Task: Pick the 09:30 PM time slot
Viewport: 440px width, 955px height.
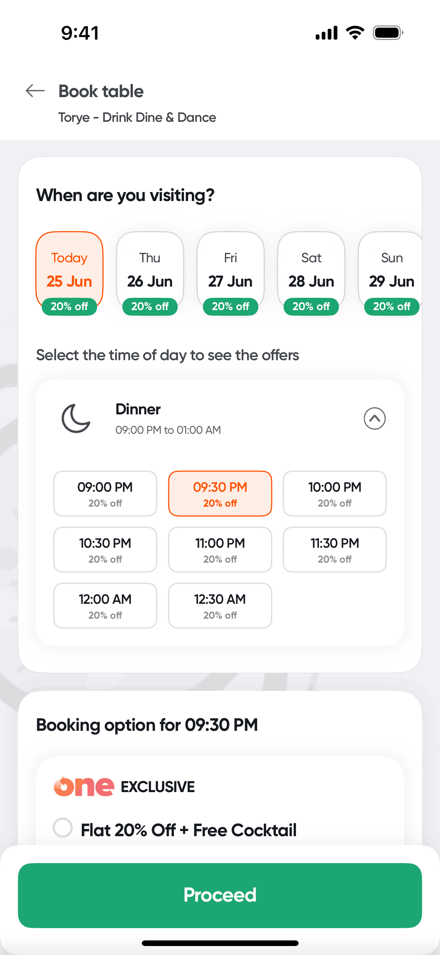Action: 220,494
